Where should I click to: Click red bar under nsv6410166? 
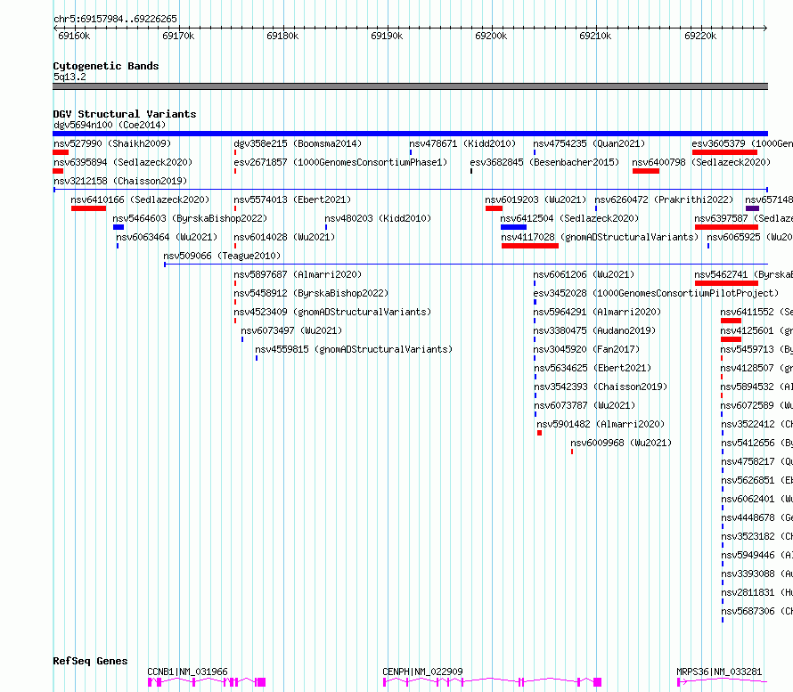coord(88,208)
